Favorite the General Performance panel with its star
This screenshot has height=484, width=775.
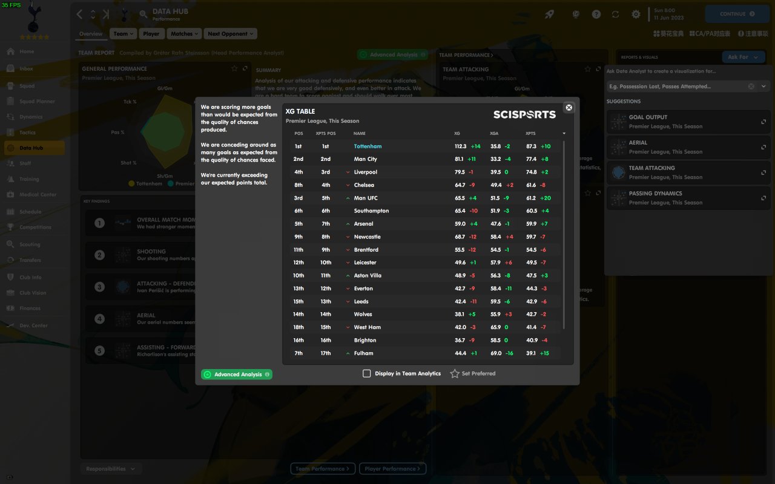(x=234, y=68)
